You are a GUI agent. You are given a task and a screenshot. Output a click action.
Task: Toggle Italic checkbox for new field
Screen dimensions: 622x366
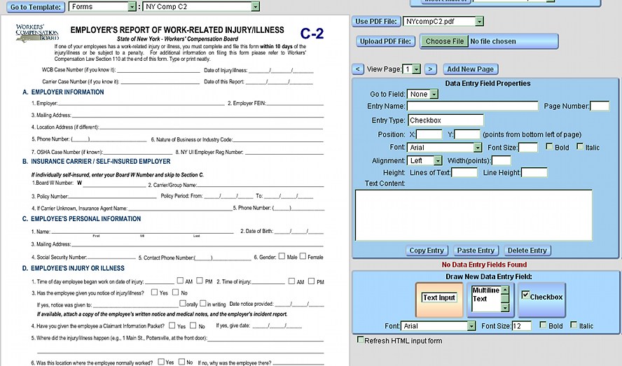(x=574, y=325)
